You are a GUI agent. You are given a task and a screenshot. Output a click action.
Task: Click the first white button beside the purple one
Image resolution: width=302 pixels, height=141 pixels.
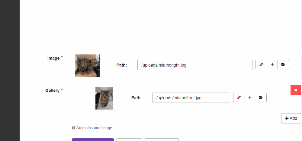[129, 140]
